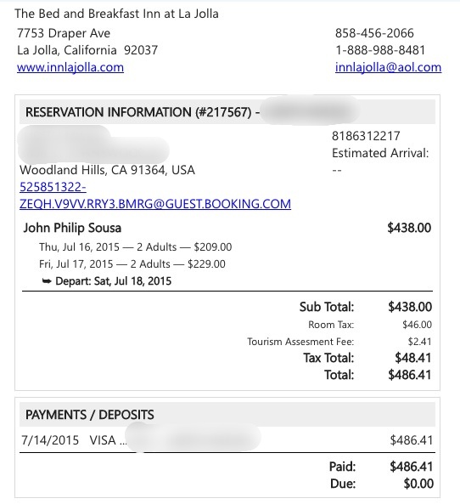This screenshot has width=460, height=504.
Task: Click the 7/14/2015 VISA payment entry
Action: tap(227, 440)
